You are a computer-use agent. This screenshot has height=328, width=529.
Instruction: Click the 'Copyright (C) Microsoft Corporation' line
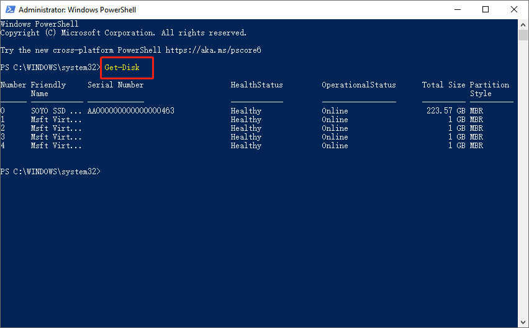pyautogui.click(x=124, y=33)
